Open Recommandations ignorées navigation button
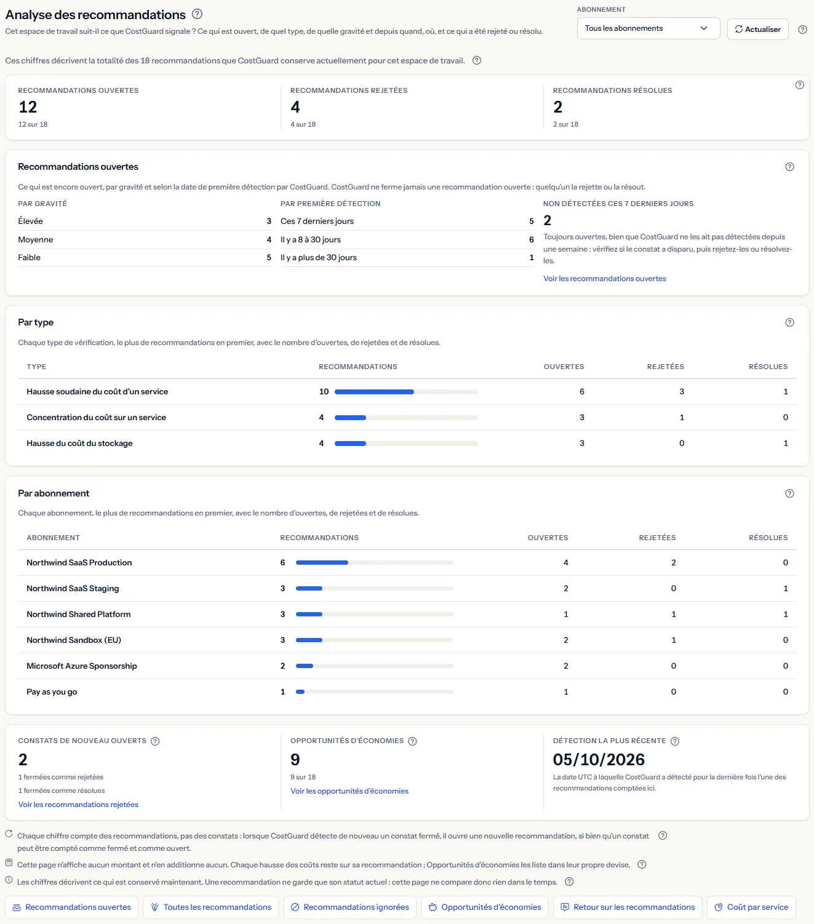The height and width of the screenshot is (924, 814). 350,907
